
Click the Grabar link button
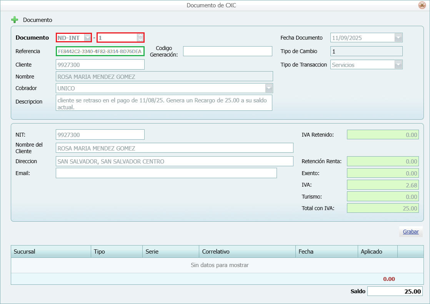click(410, 232)
